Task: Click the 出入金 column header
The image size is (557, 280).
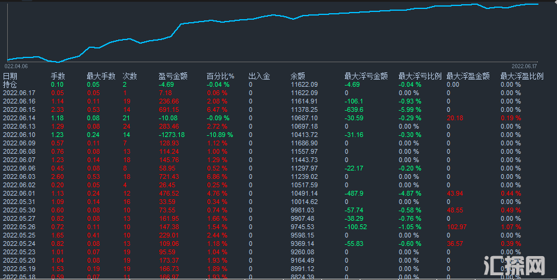Action: click(259, 77)
